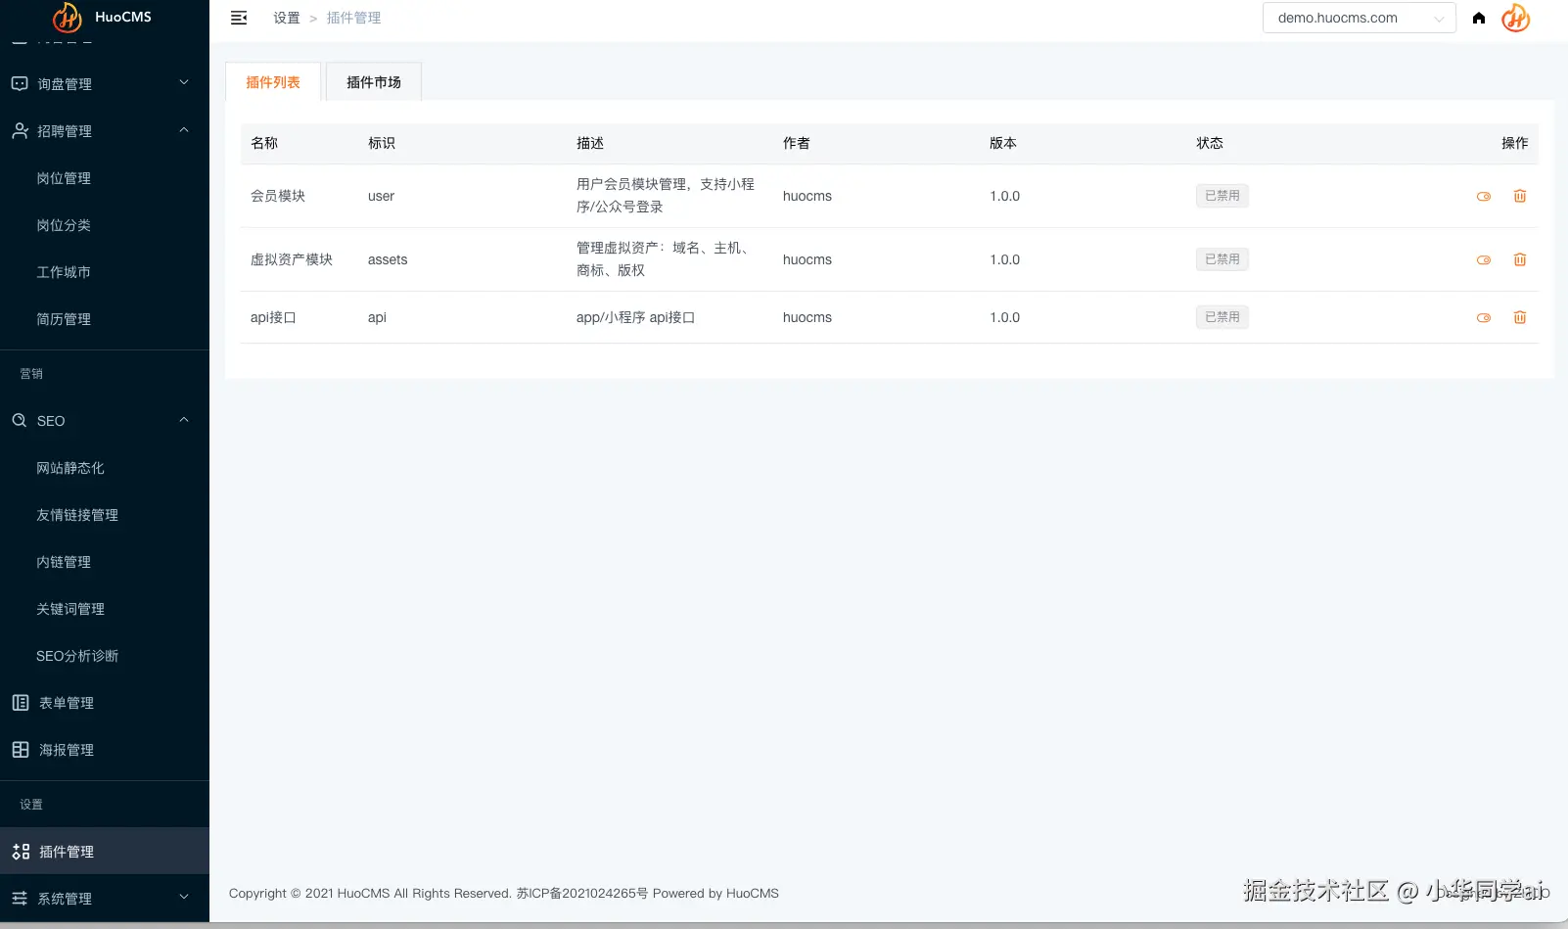Click the HuoCMS logo in sidebar
The image size is (1568, 929).
[103, 17]
